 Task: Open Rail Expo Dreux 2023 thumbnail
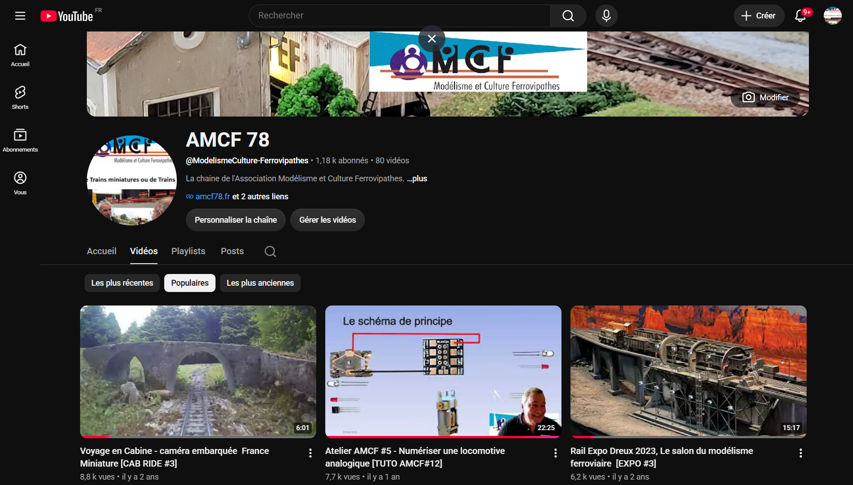point(688,372)
